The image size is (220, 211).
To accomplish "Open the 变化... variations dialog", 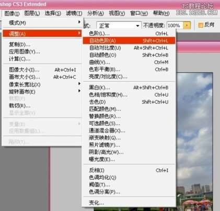I will click(129, 203).
